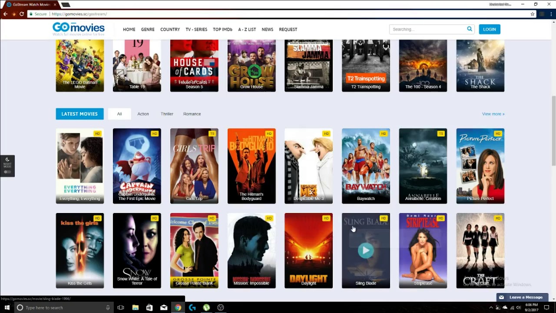Open Striptease movie poster
Viewport: 556px width, 313px height.
(423, 250)
